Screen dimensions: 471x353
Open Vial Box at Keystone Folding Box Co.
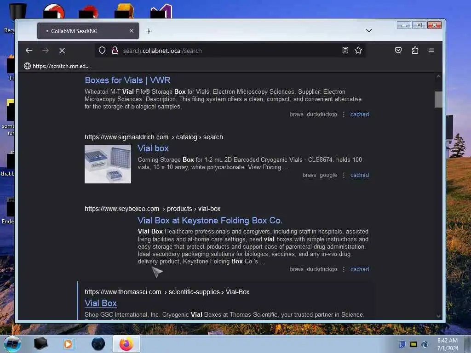click(210, 221)
